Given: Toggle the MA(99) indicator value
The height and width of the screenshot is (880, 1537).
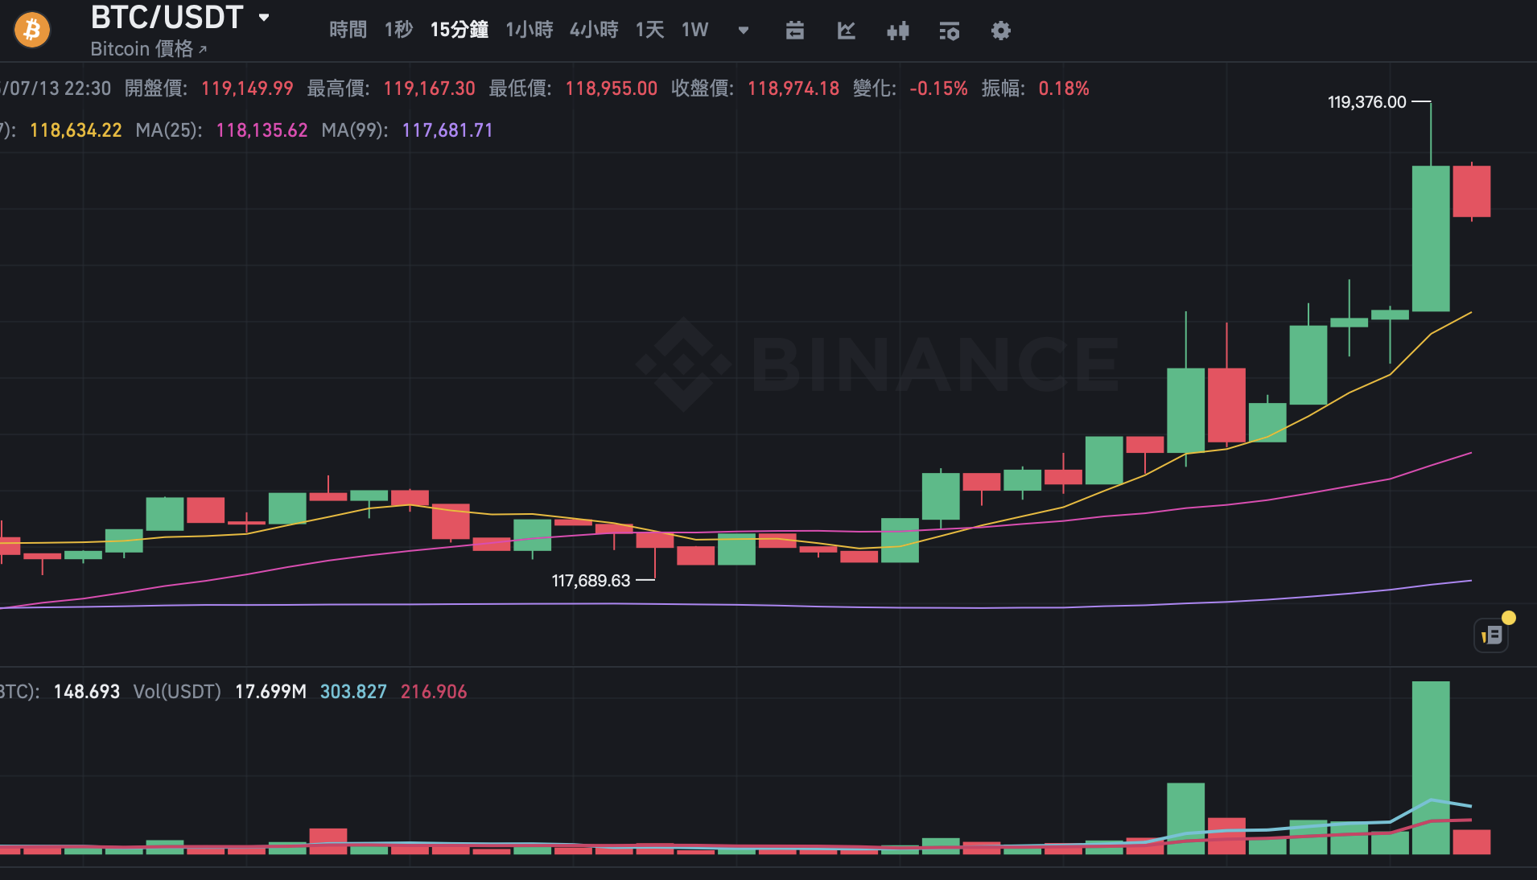Looking at the screenshot, I should [447, 130].
